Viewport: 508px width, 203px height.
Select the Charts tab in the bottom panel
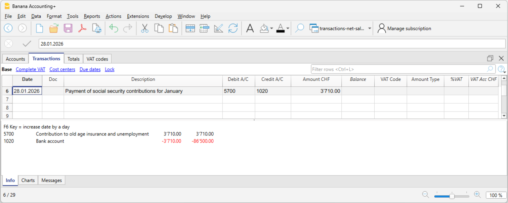(28, 180)
